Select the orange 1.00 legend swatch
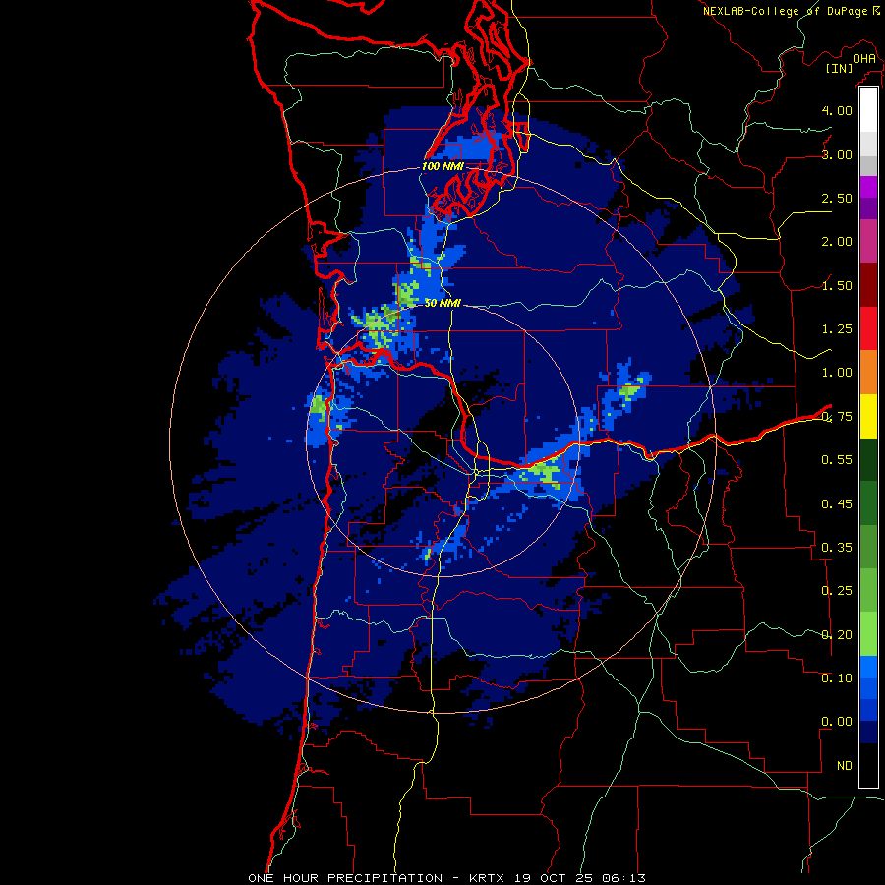Viewport: 885px width, 885px height. (x=868, y=373)
